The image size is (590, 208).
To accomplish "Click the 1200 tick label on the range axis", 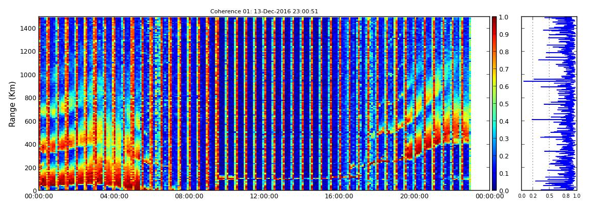I will coord(29,51).
